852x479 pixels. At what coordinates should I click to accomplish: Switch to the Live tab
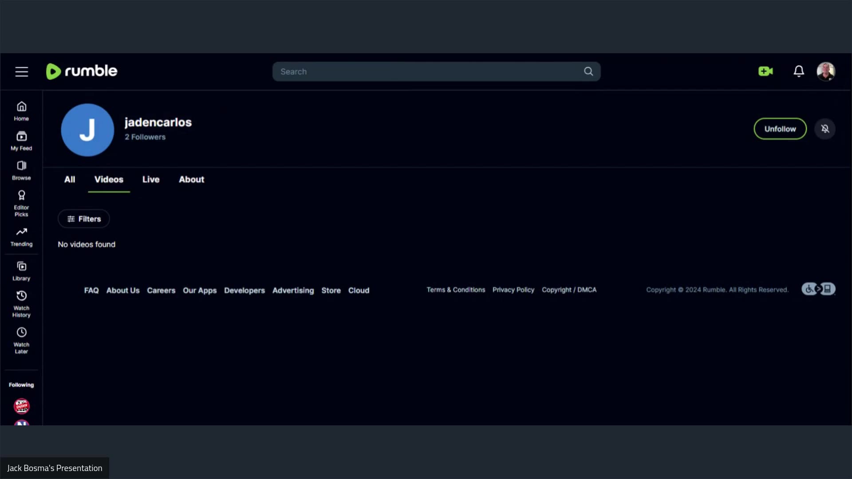(x=150, y=179)
